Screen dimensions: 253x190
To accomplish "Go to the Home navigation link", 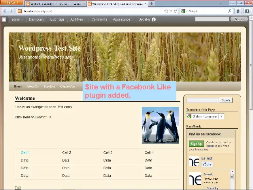I will pos(17,86).
